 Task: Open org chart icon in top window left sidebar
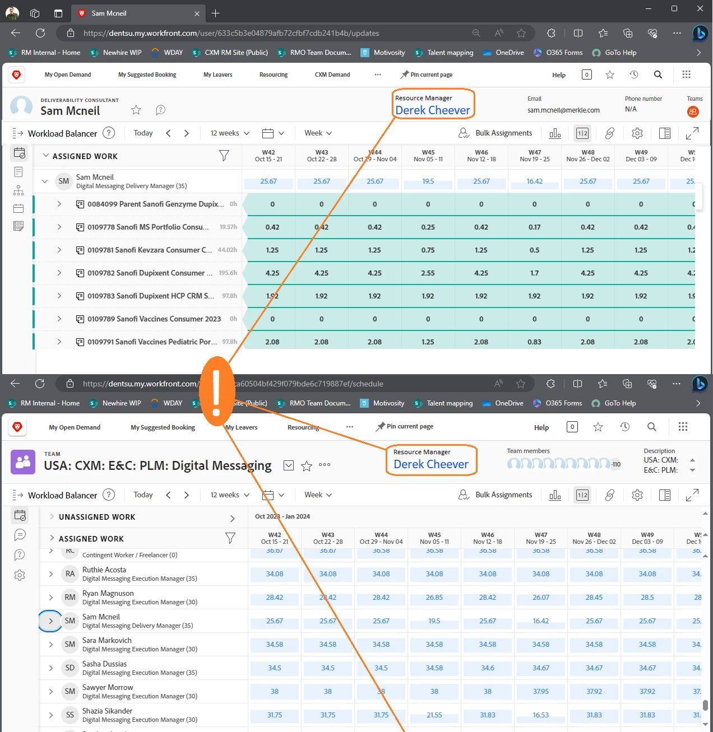pyautogui.click(x=18, y=190)
